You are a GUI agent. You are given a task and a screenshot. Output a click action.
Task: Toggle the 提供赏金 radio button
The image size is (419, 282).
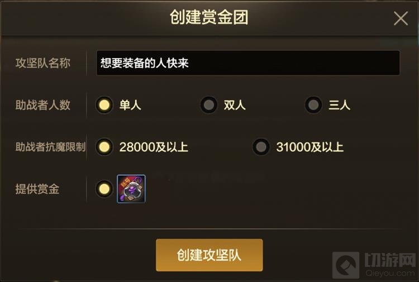104,189
